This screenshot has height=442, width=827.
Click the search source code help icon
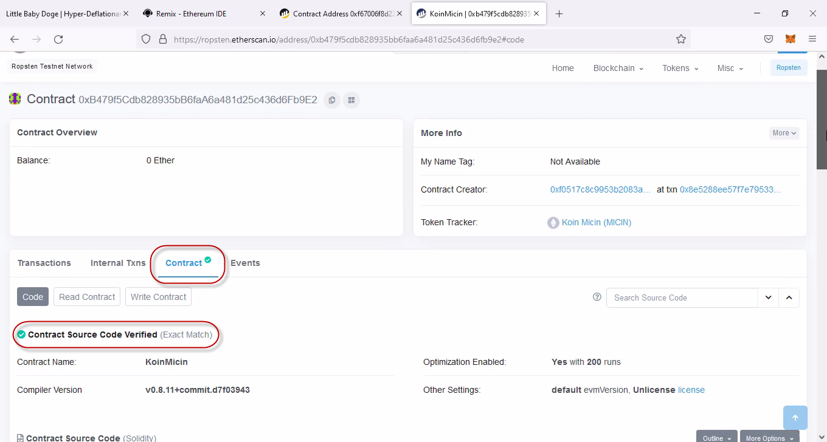597,297
